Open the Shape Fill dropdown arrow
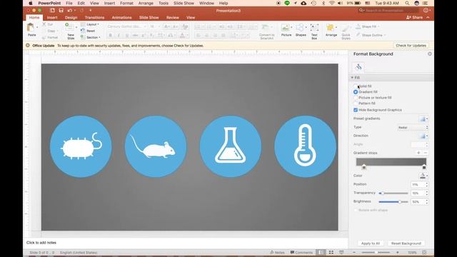Screen dimensions: 457x257 tap(378, 26)
